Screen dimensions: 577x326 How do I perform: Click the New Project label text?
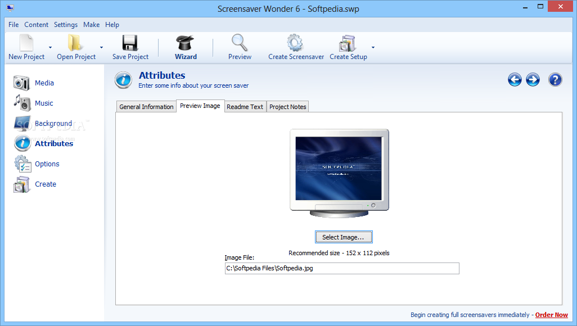pyautogui.click(x=26, y=57)
